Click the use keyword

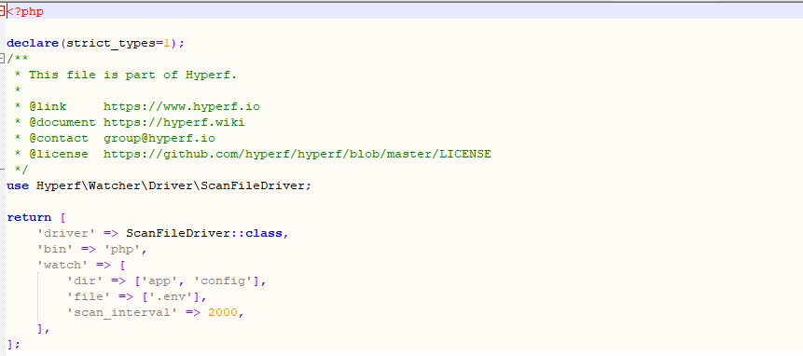(x=18, y=185)
